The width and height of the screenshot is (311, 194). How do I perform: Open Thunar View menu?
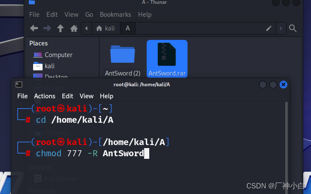pyautogui.click(x=71, y=15)
